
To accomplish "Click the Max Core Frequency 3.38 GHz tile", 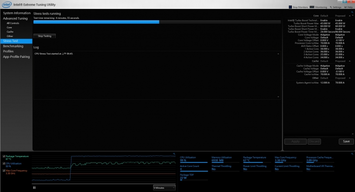I will (x=288, y=159).
